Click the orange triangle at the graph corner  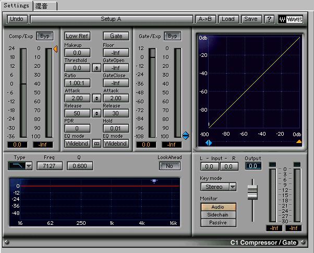point(299,141)
